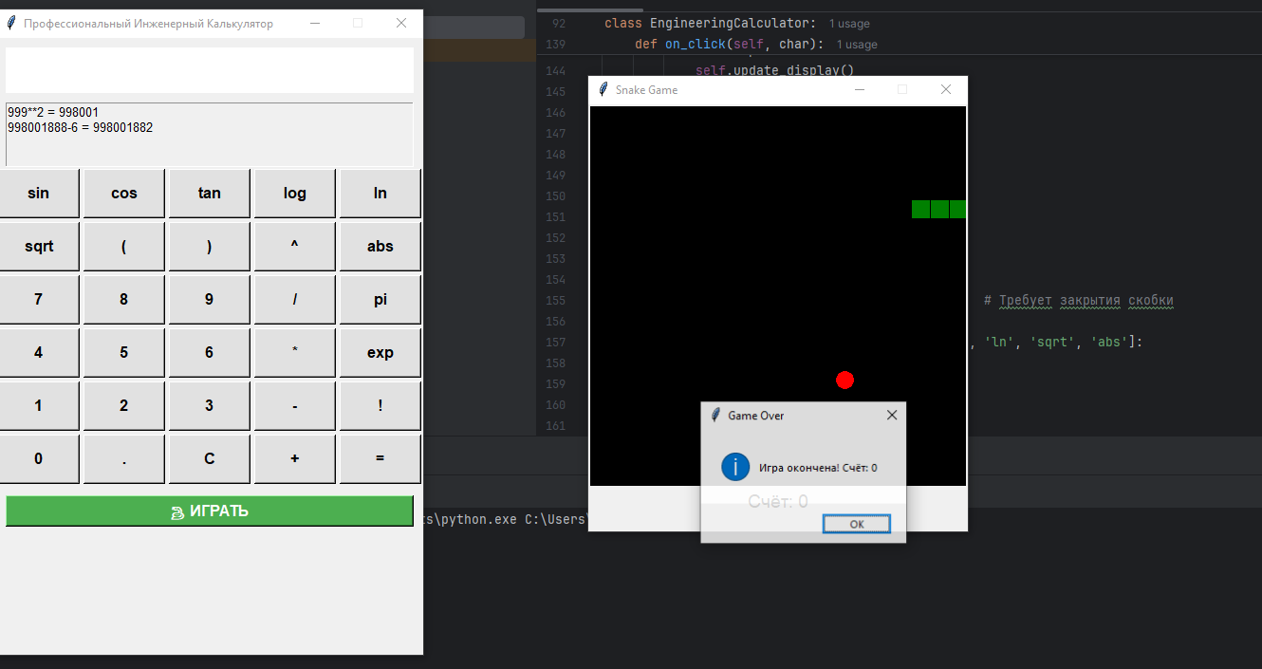1262x669 pixels.
Task: Click line number 155 in editor gutter
Action: [x=556, y=300]
